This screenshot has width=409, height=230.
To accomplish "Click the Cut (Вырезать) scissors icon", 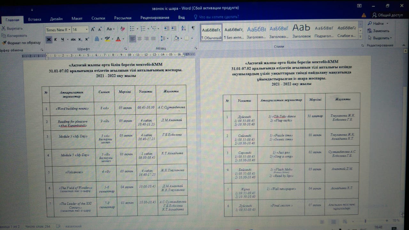I will [x=3, y=28].
